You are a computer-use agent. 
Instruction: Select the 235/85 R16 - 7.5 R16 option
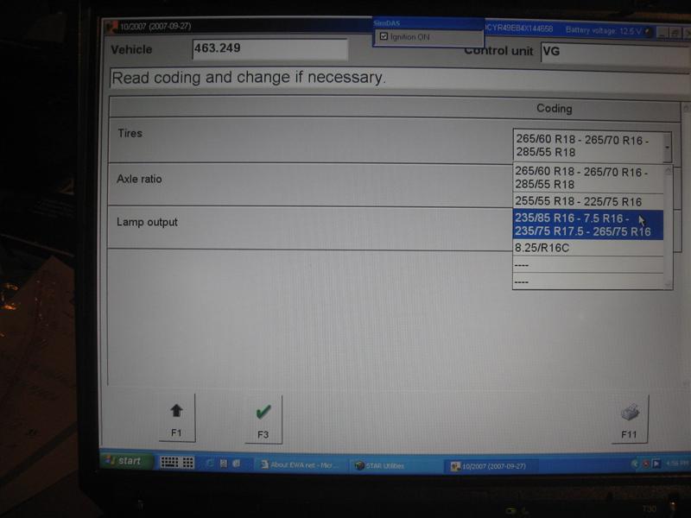click(x=583, y=224)
